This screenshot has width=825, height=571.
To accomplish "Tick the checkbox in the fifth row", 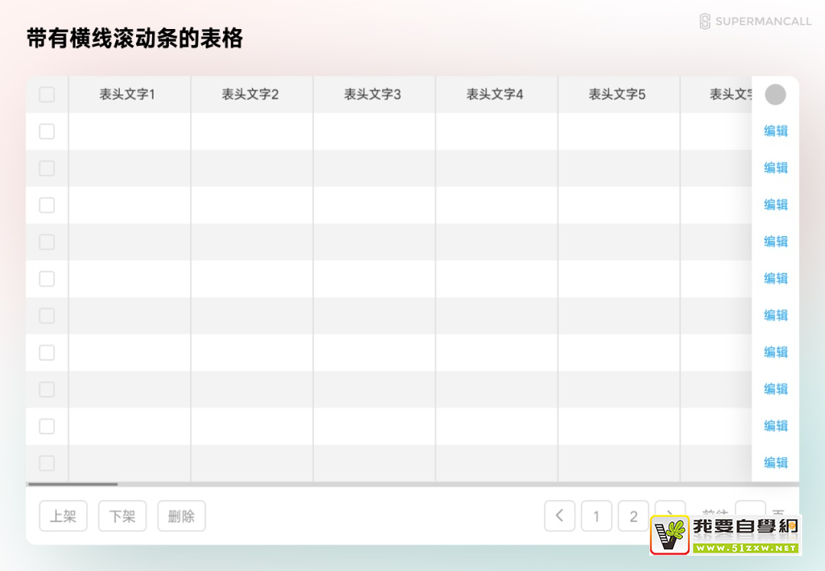I will (47, 279).
